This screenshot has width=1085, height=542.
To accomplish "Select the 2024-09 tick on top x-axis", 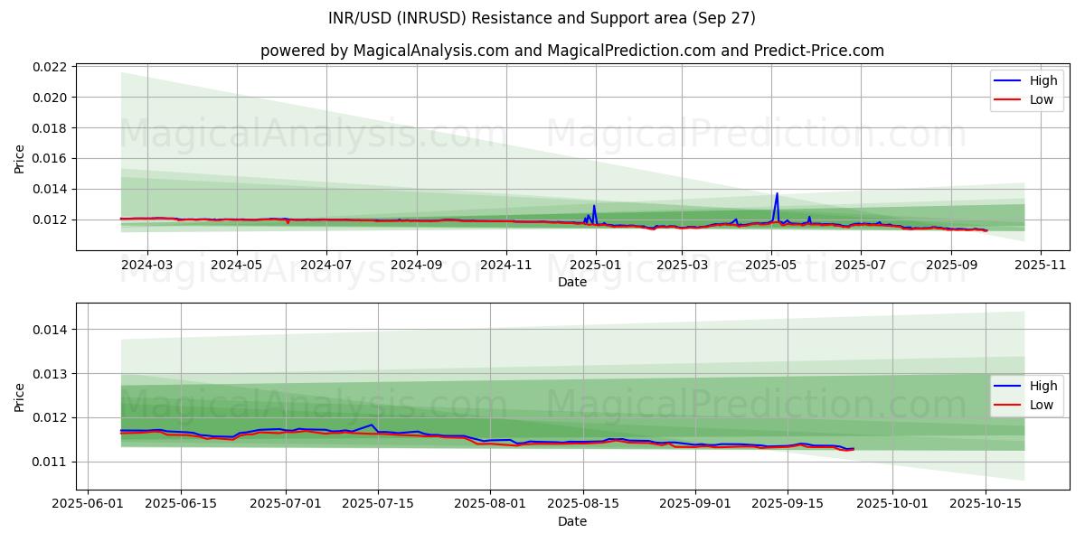I will [x=416, y=265].
